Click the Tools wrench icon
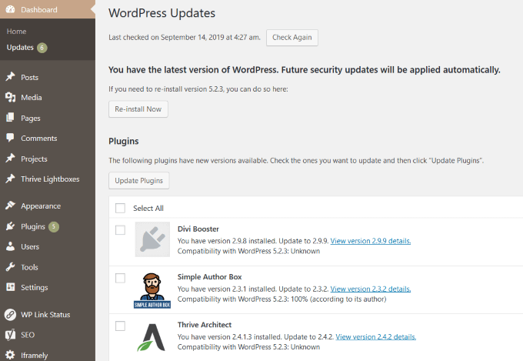This screenshot has width=523, height=361. click(x=10, y=267)
